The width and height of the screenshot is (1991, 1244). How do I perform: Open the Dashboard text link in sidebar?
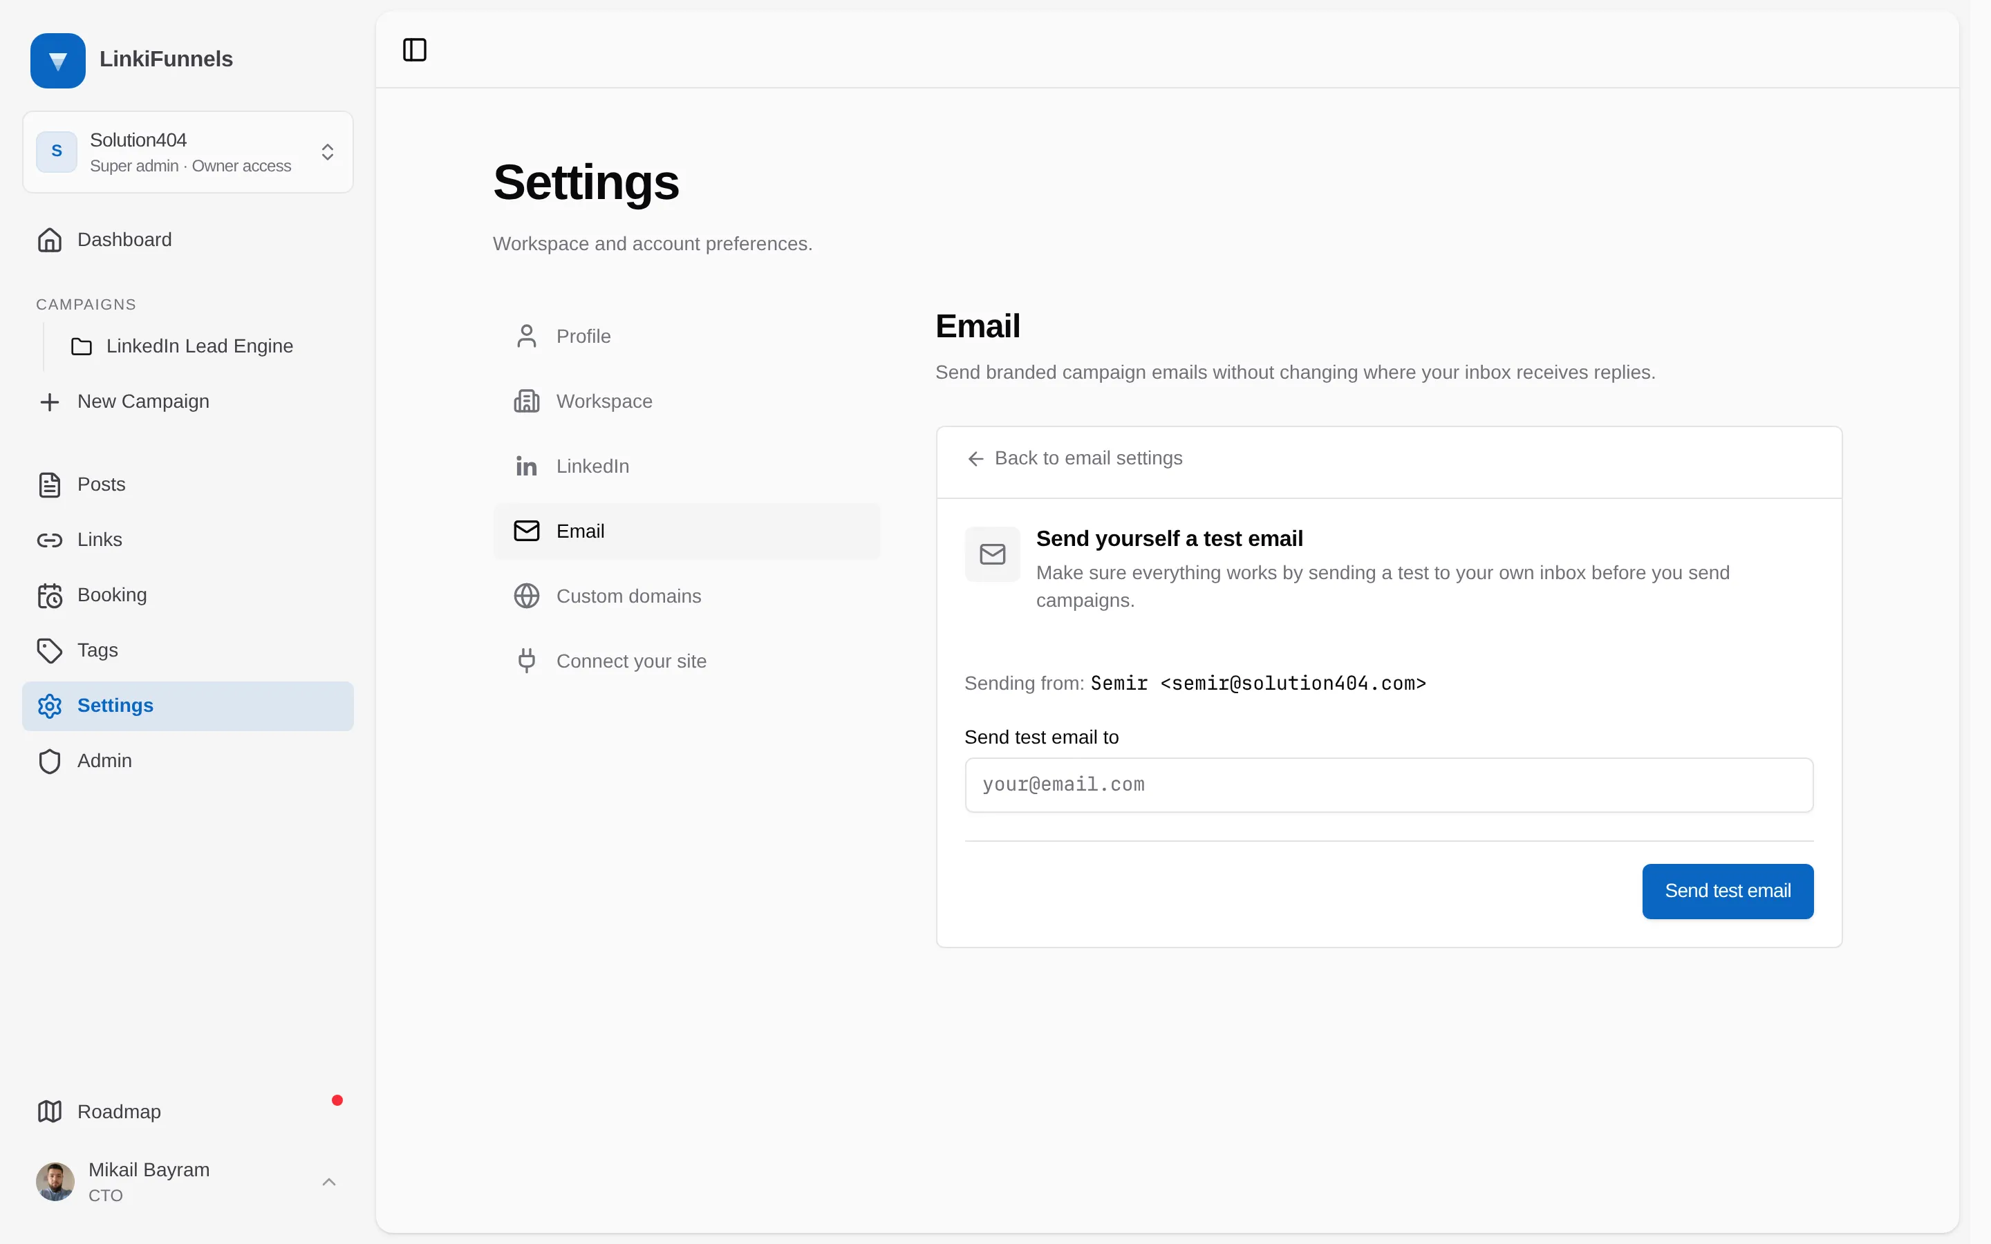[x=124, y=241]
